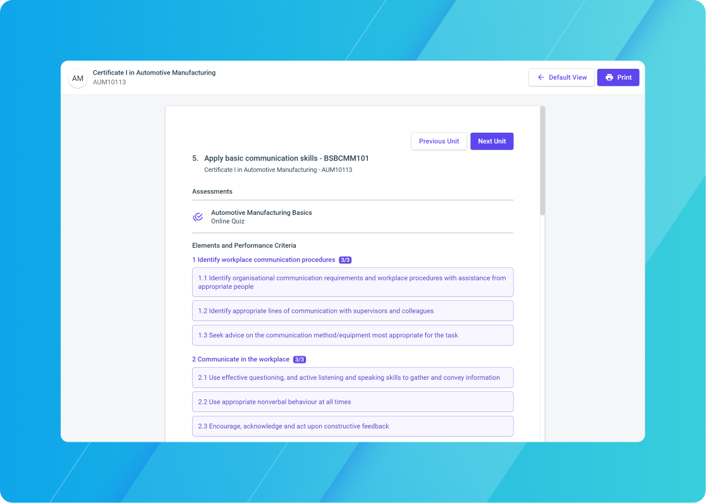Click the Print button

point(618,78)
